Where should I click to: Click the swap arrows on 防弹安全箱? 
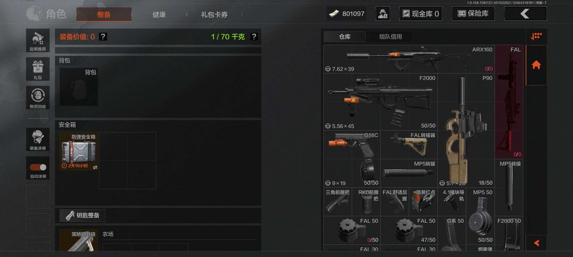coord(95,167)
